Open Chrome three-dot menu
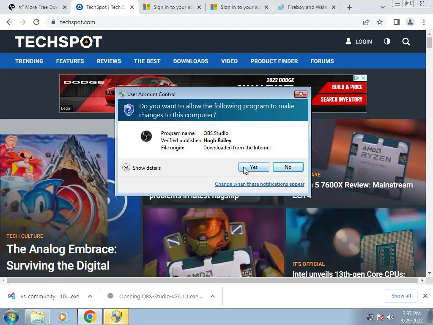 [424, 22]
